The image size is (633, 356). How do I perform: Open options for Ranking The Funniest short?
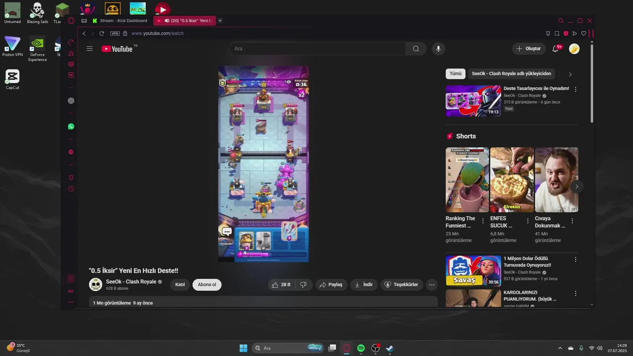(483, 221)
